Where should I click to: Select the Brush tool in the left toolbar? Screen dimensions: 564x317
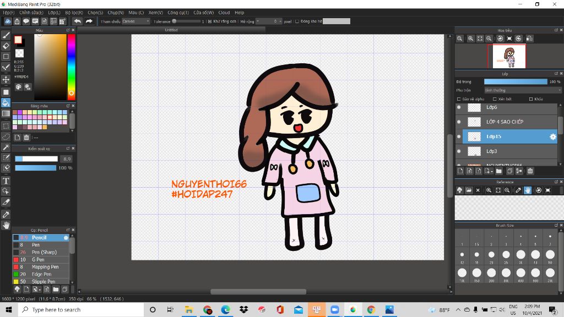6,35
